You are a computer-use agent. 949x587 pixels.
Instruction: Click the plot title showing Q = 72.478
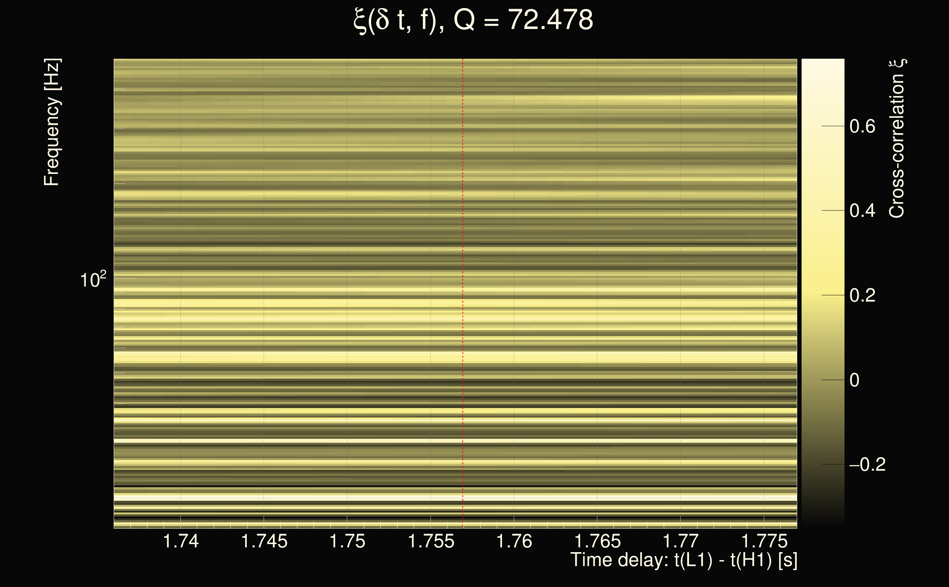tap(473, 20)
